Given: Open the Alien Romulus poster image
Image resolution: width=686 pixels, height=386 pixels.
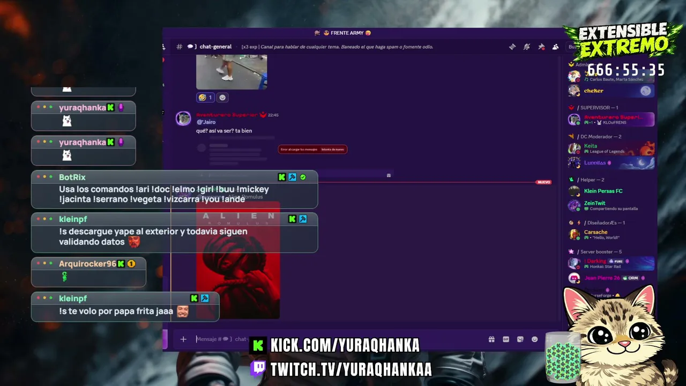Looking at the screenshot, I should click(238, 260).
